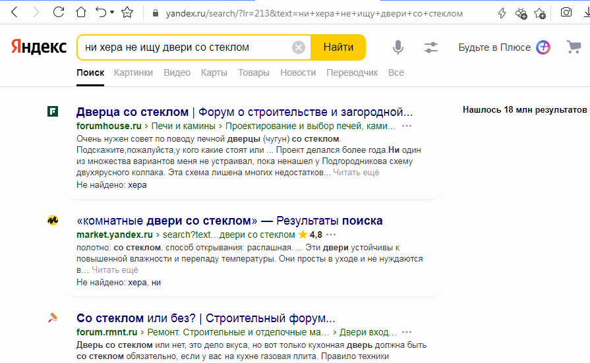Reload the page with the refresh icon
This screenshot has width=590, height=363.
click(59, 13)
